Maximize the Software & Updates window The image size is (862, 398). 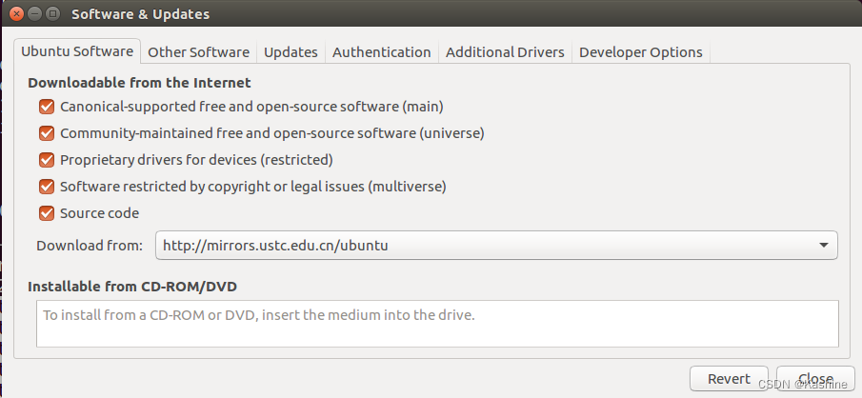[x=52, y=14]
